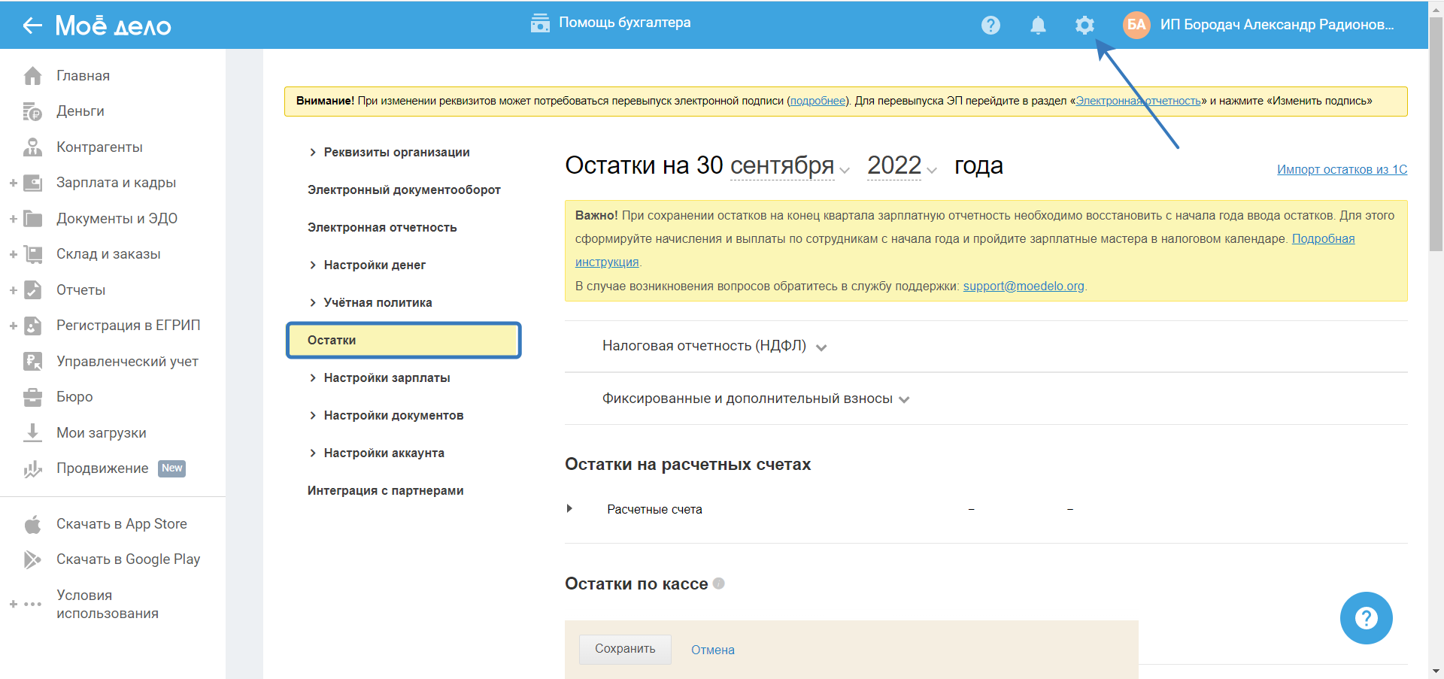Open Интеграция с партнерами menu item
1444x679 pixels.
coord(385,491)
